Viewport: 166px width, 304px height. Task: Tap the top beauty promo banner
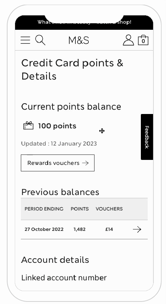pos(84,22)
